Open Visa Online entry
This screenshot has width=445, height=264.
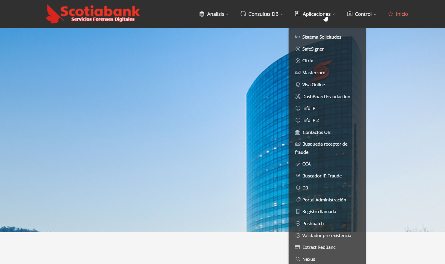(x=313, y=84)
